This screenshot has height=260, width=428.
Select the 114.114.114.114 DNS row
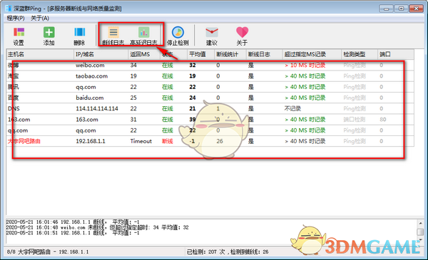click(x=210, y=109)
